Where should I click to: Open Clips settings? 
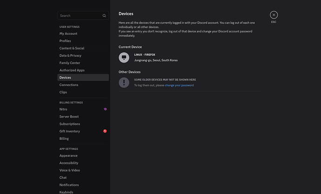point(83,92)
